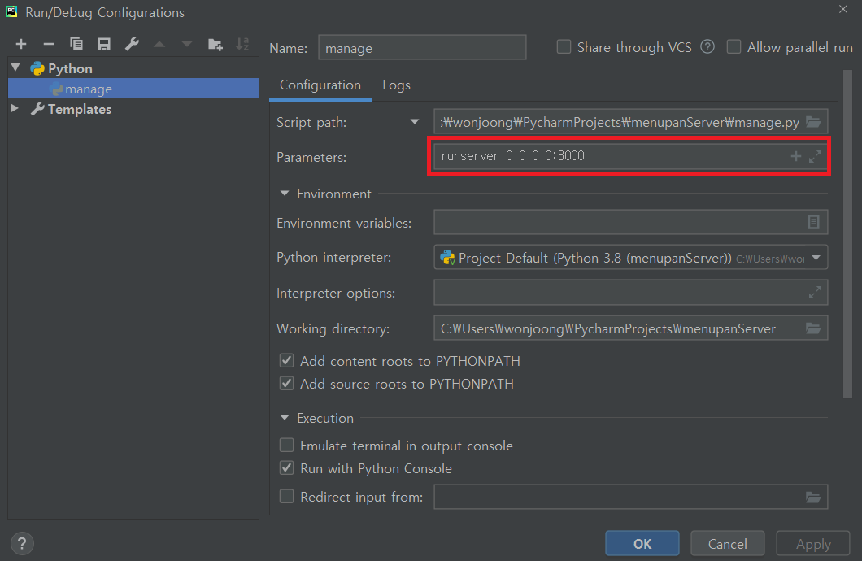Insert macro plus icon in Parameters field
This screenshot has width=862, height=561.
pos(795,156)
